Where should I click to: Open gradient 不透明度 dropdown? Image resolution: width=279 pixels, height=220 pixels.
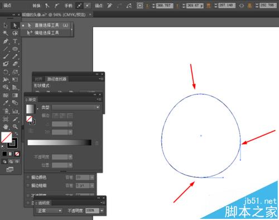70,157
